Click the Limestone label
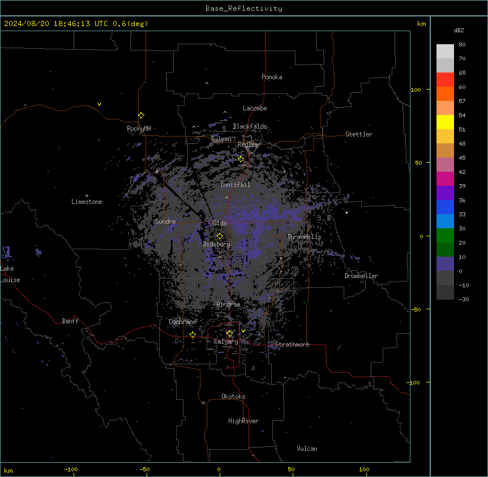488x477 pixels. [87, 202]
